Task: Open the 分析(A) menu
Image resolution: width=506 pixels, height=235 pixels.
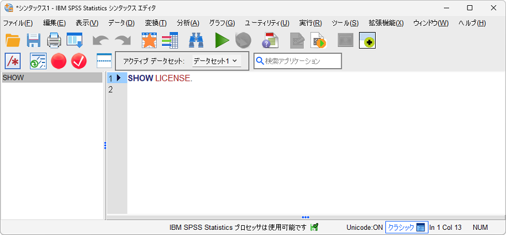Action: [188, 23]
